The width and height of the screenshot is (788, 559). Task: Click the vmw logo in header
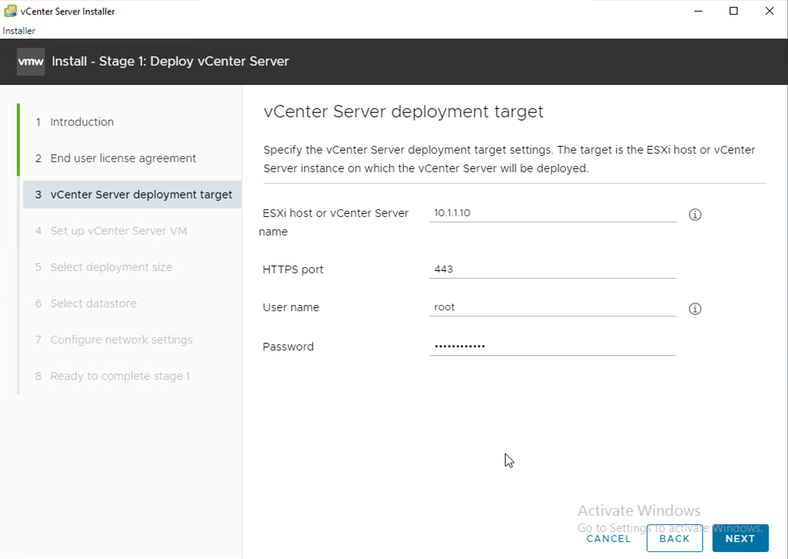[31, 62]
